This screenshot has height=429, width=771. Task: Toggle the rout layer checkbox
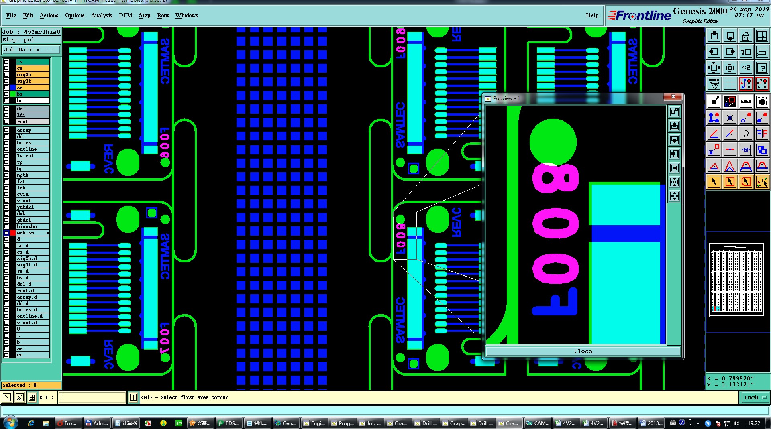pyautogui.click(x=6, y=122)
